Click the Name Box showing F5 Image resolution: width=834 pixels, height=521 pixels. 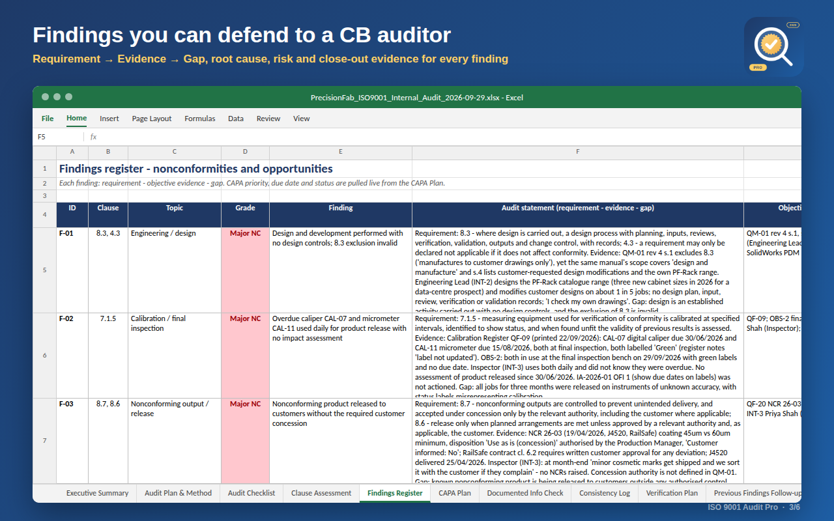coord(59,137)
